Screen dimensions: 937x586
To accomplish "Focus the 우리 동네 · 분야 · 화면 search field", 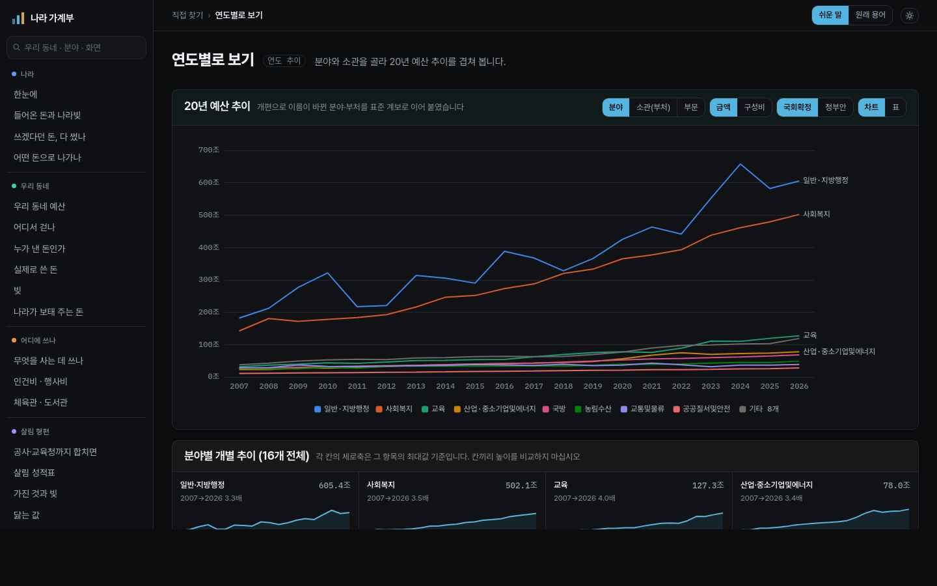I will click(76, 48).
